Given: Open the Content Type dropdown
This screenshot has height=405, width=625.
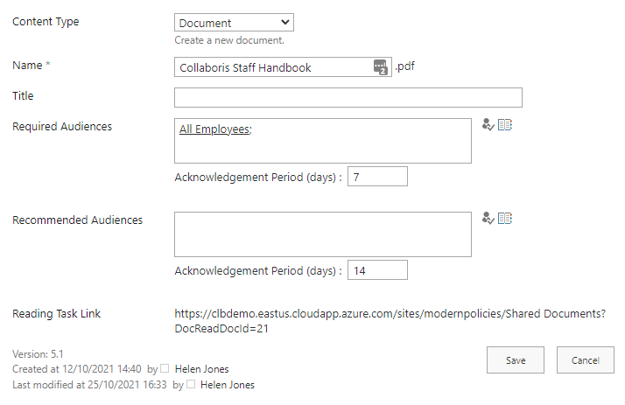Looking at the screenshot, I should tap(234, 23).
